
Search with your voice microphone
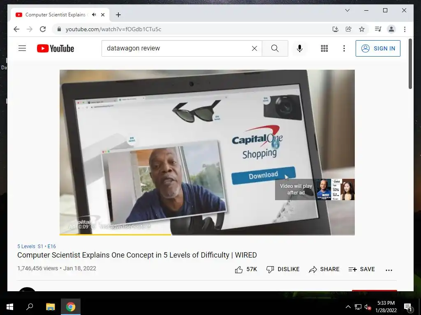pyautogui.click(x=300, y=48)
